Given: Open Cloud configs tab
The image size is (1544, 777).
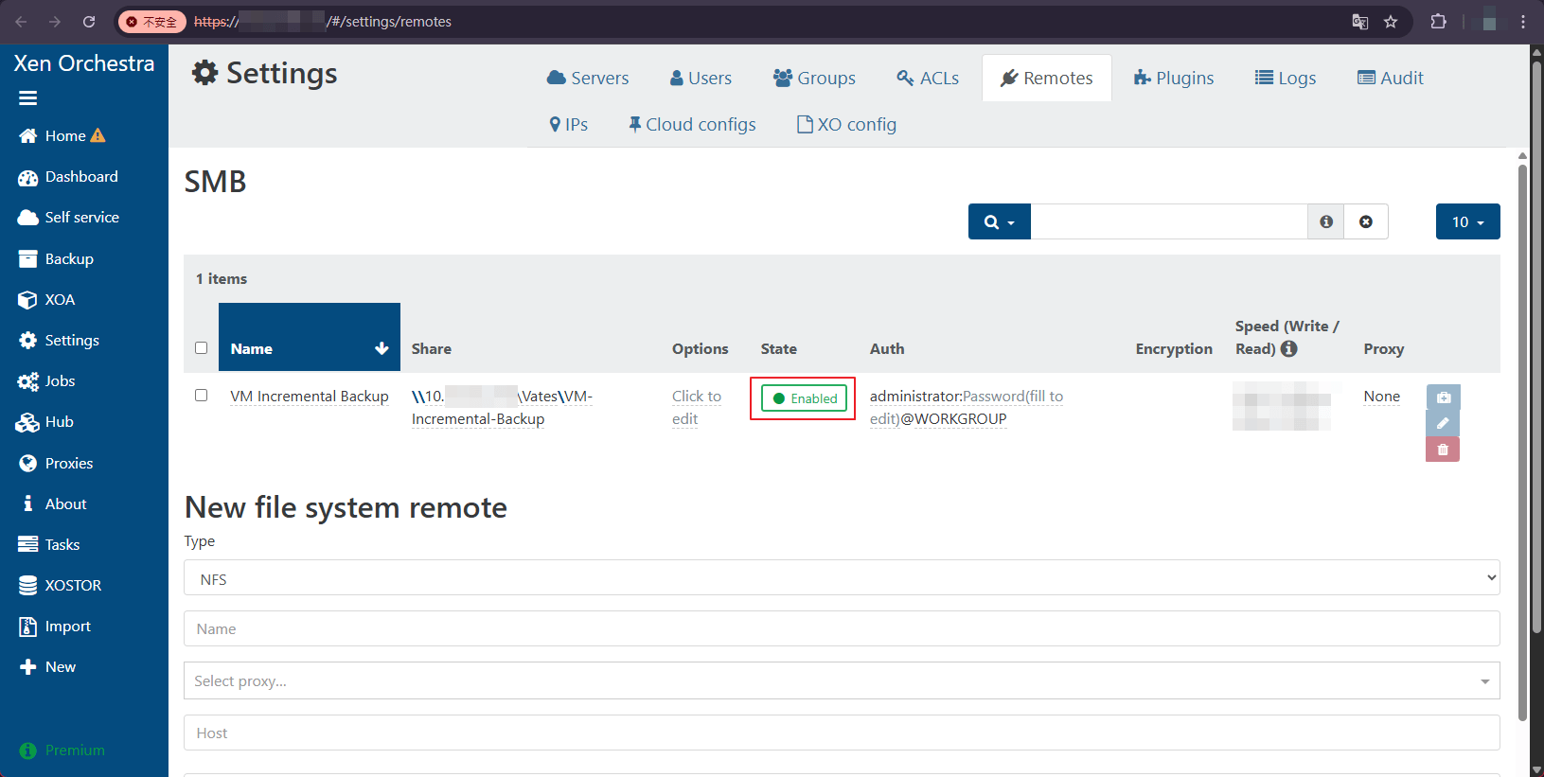Looking at the screenshot, I should [x=691, y=125].
